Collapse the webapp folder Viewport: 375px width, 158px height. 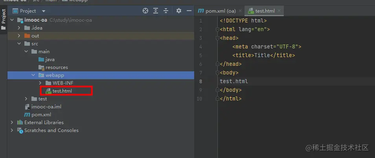[x=33, y=75]
